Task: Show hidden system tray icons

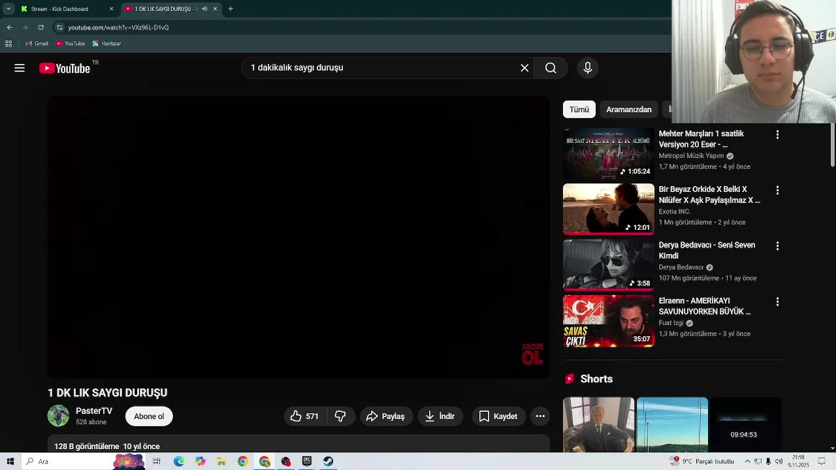Action: click(x=748, y=462)
